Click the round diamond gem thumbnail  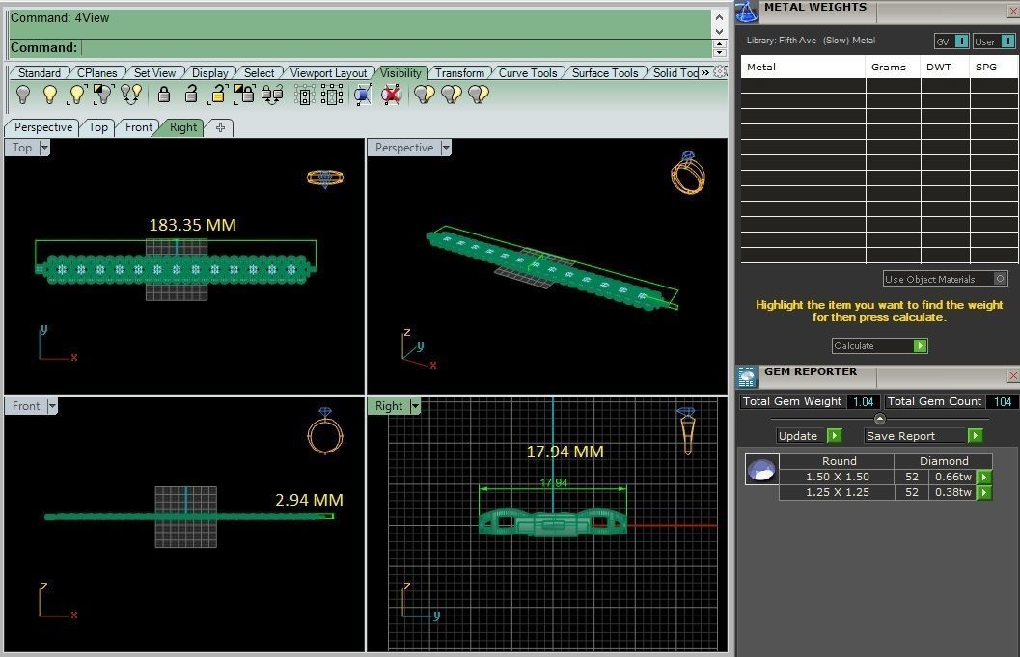coord(761,469)
